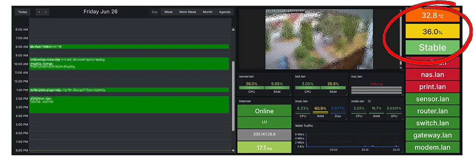Click the 6:00 AM time label
Screen dimensions: 474x161
(22, 30)
